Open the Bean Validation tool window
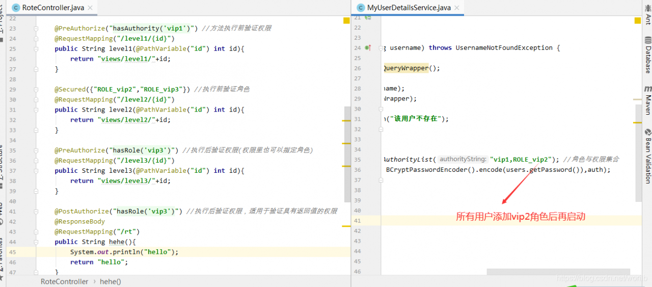The width and height of the screenshot is (652, 287). coord(648,155)
